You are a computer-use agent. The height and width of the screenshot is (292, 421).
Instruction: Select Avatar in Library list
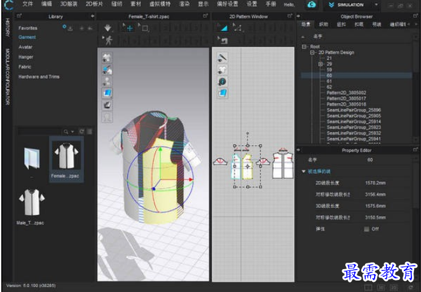click(25, 47)
